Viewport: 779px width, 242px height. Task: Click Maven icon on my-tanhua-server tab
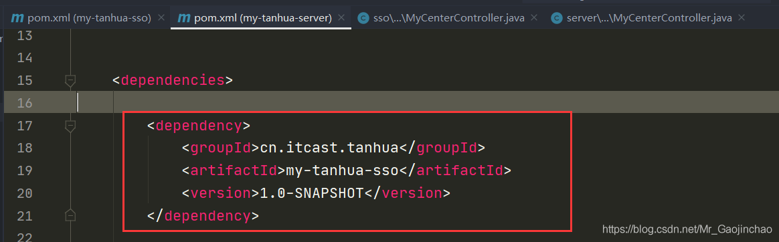(x=184, y=18)
